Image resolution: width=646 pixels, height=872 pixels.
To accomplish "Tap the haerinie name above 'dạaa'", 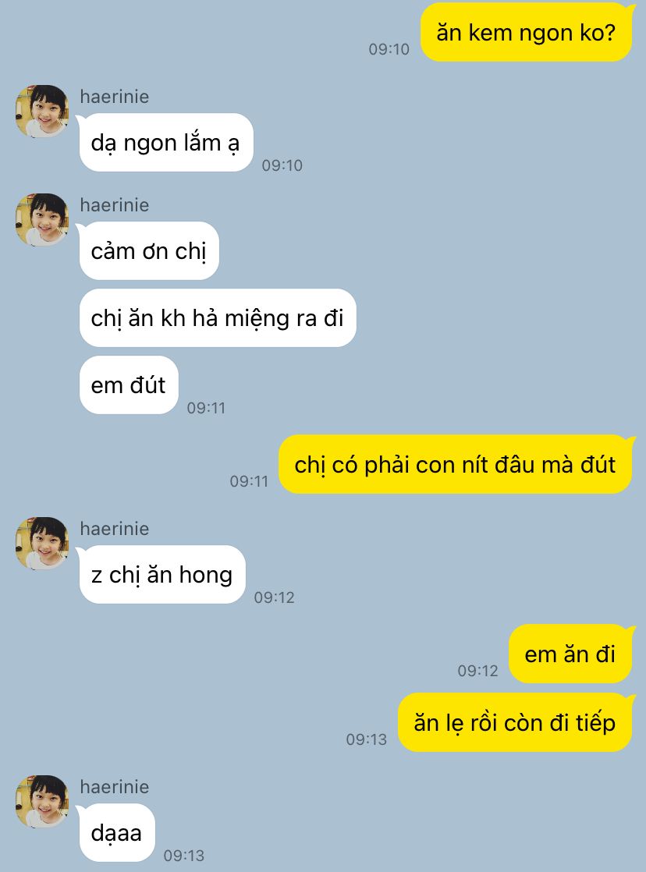I will (115, 786).
